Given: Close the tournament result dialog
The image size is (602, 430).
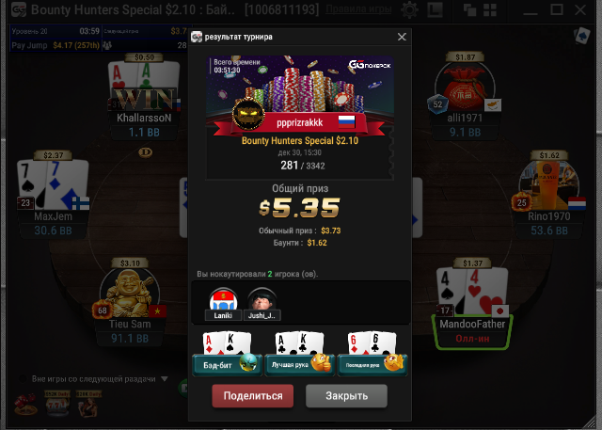Looking at the screenshot, I should pyautogui.click(x=402, y=37).
